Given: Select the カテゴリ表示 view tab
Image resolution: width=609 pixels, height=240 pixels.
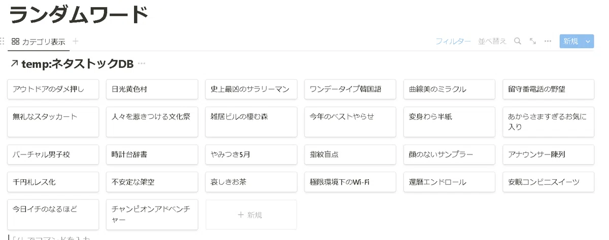Looking at the screenshot, I should 39,42.
